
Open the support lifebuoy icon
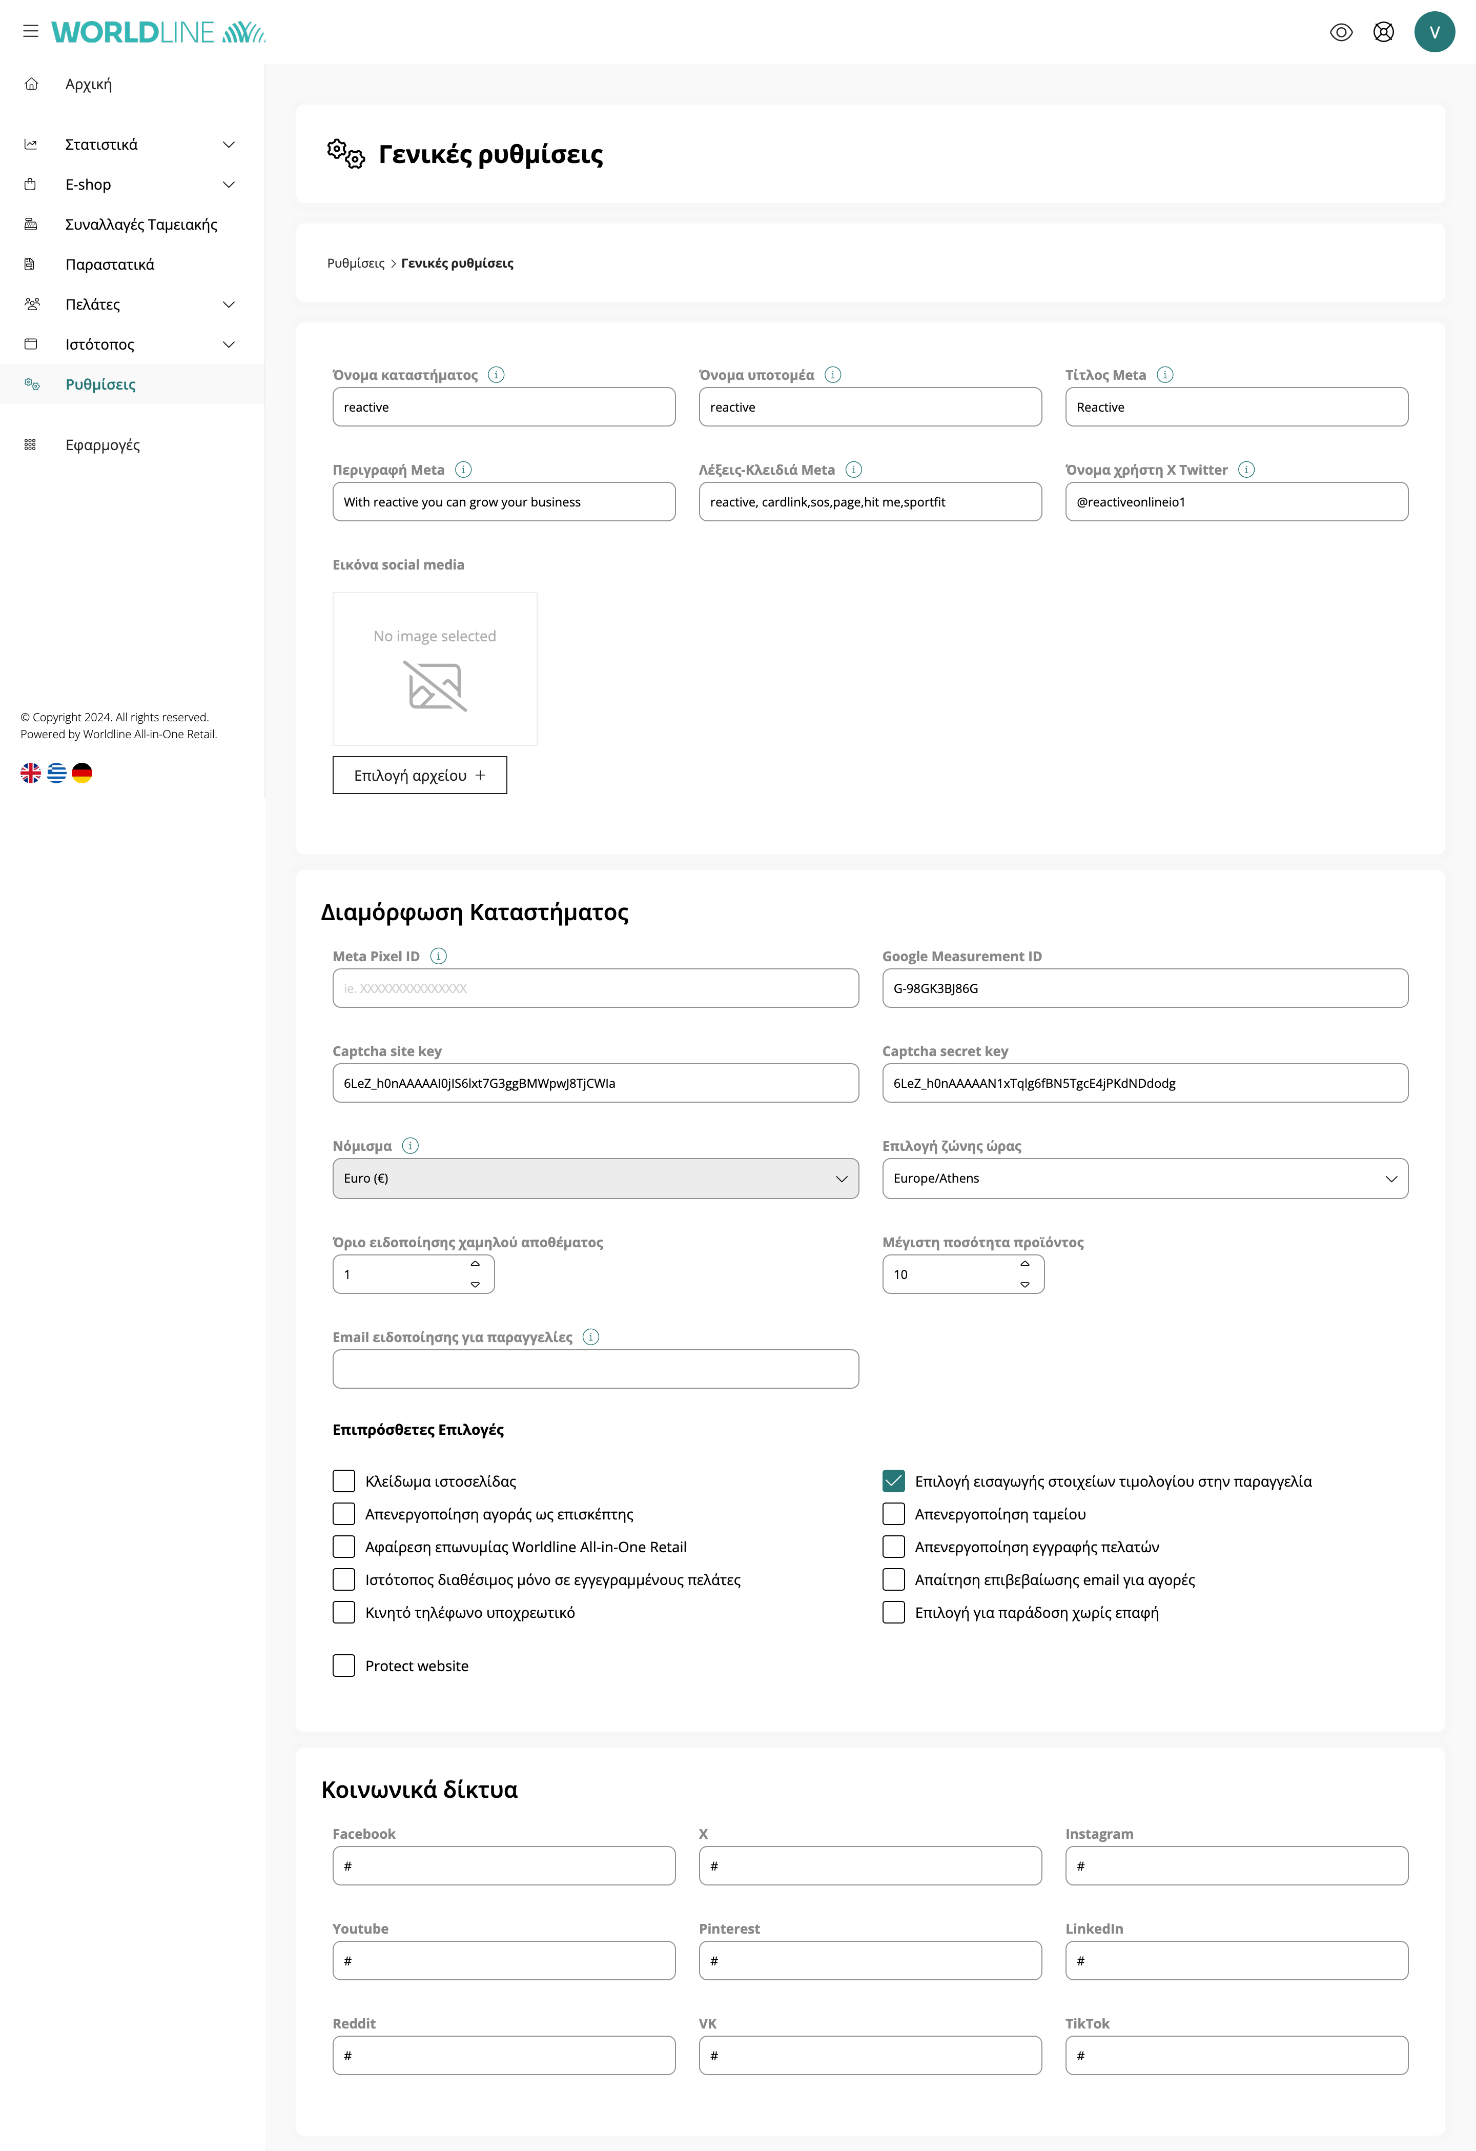click(x=1383, y=32)
